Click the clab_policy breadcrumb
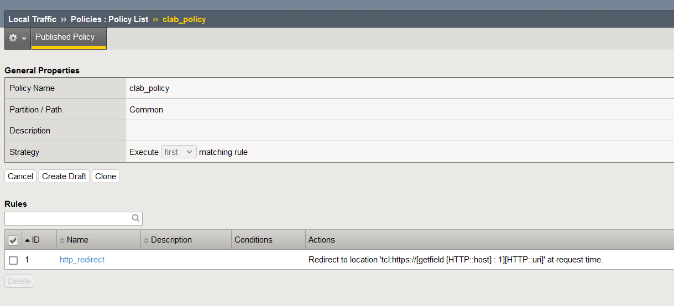The width and height of the screenshot is (674, 306). (x=184, y=19)
